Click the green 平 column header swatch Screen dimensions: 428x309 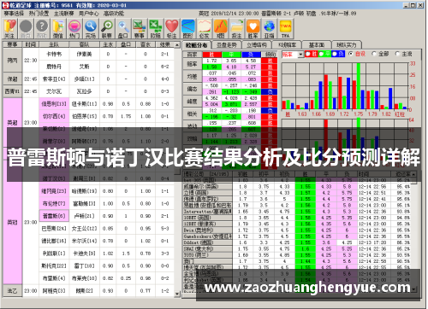click(231, 54)
